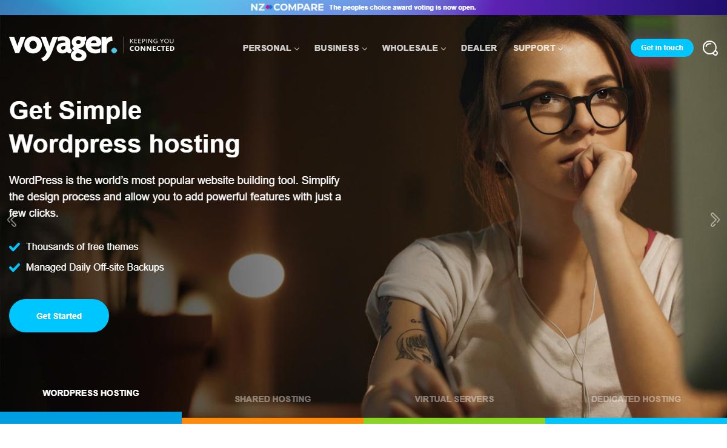This screenshot has height=448, width=727.
Task: Advance to next slide arrow
Action: pos(715,220)
